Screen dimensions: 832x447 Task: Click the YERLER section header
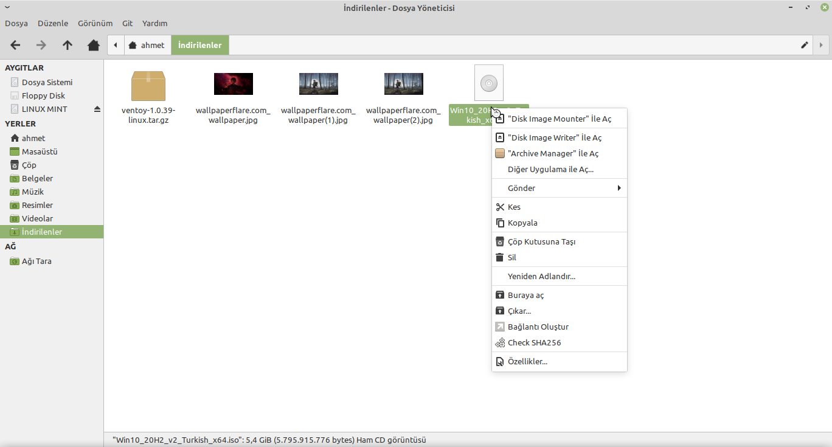coord(21,124)
